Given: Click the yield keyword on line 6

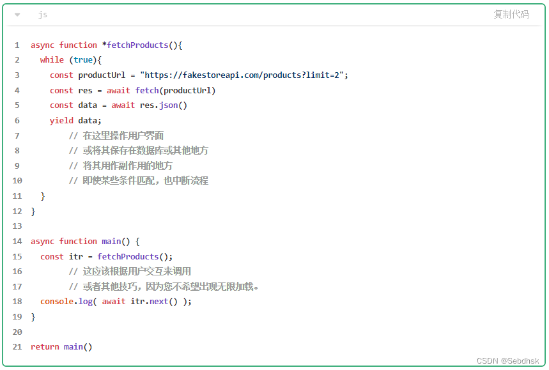Looking at the screenshot, I should [x=61, y=120].
